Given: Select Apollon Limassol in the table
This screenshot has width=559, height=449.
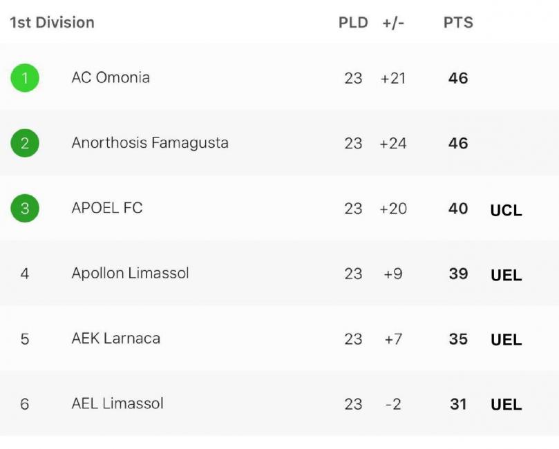Looking at the screenshot, I should coord(130,274).
